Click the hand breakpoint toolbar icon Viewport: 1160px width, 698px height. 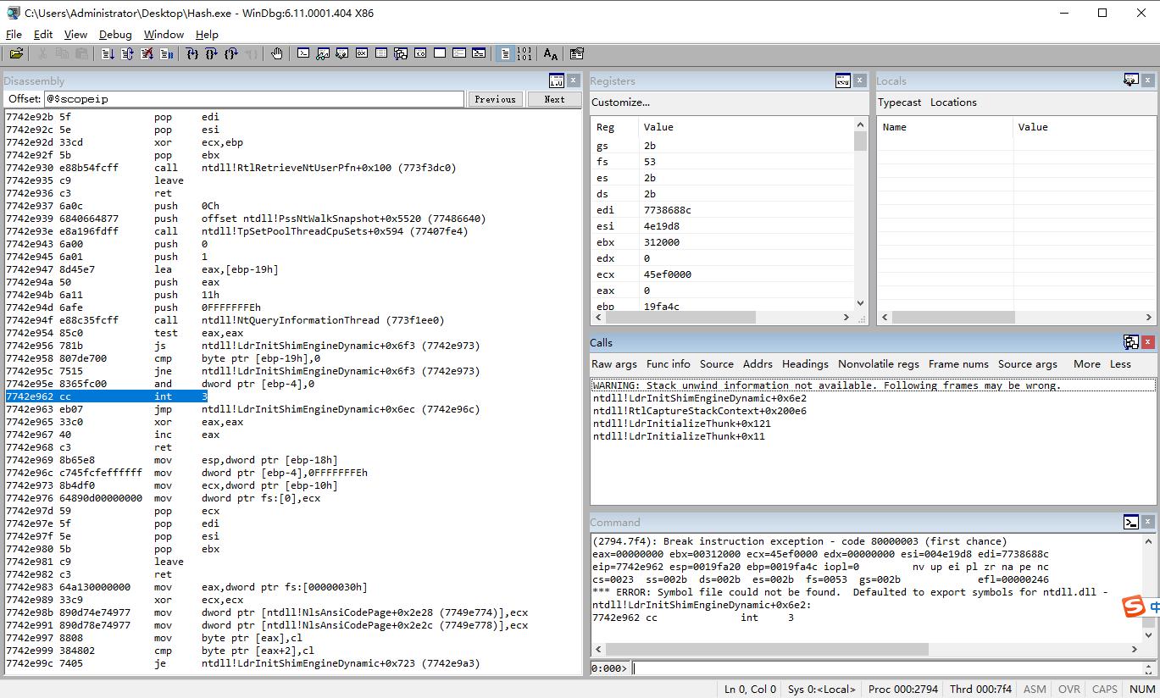[277, 53]
